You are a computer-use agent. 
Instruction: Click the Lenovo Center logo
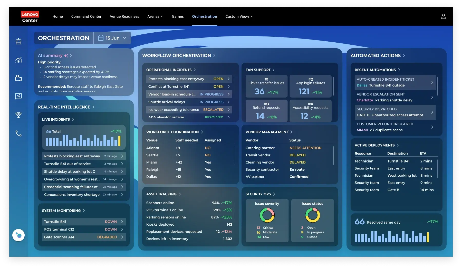coord(30,17)
